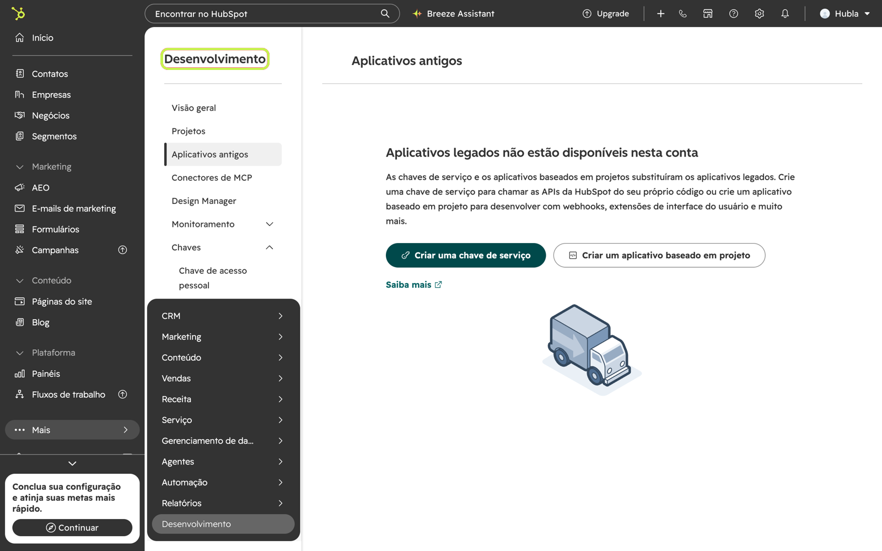
Task: Click the Blog icon in sidebar
Action: (20, 322)
